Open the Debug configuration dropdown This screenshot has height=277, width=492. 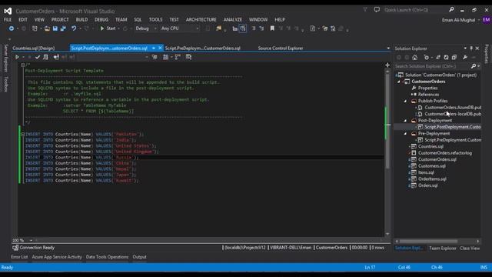click(146, 28)
